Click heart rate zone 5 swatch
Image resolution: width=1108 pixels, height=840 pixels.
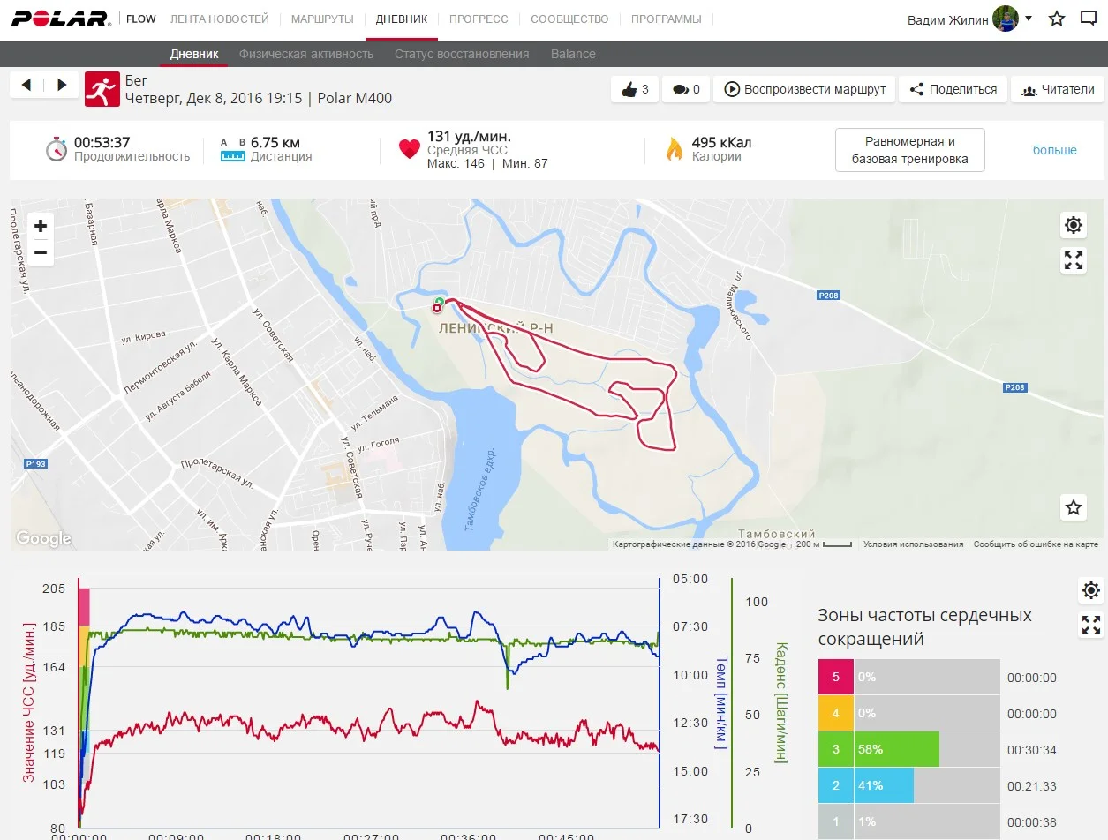[x=836, y=678]
